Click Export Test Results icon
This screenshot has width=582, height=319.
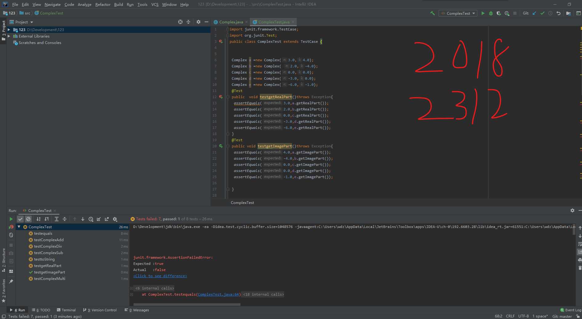tap(107, 219)
